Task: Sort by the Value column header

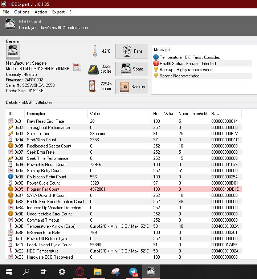Action: [x=119, y=113]
